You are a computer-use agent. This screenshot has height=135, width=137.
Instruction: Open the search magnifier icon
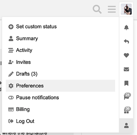click(x=97, y=9)
